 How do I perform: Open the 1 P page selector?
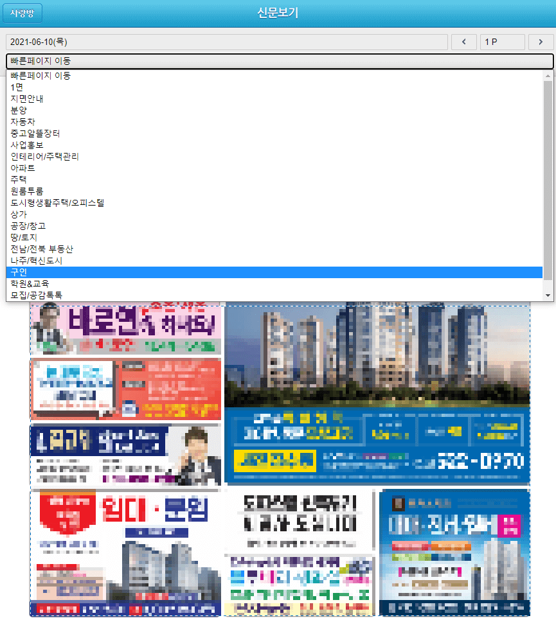(503, 42)
